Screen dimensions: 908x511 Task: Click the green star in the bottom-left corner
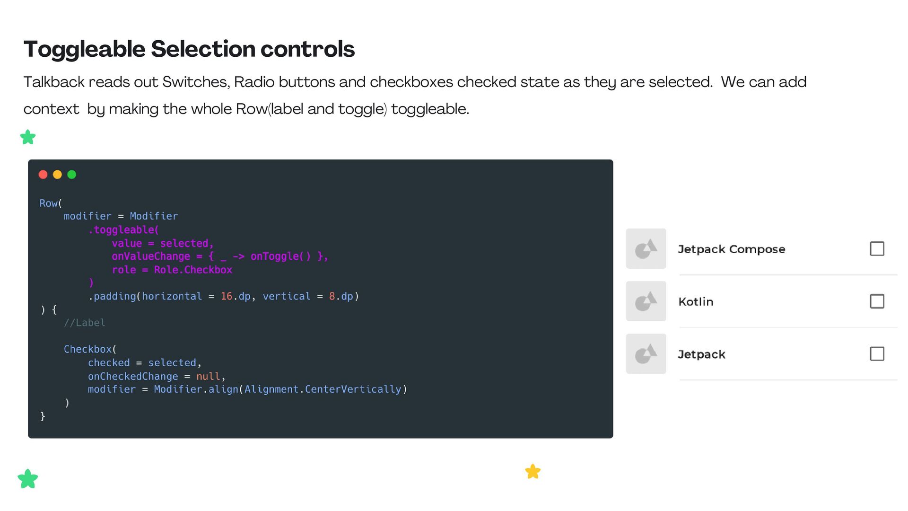click(x=28, y=479)
